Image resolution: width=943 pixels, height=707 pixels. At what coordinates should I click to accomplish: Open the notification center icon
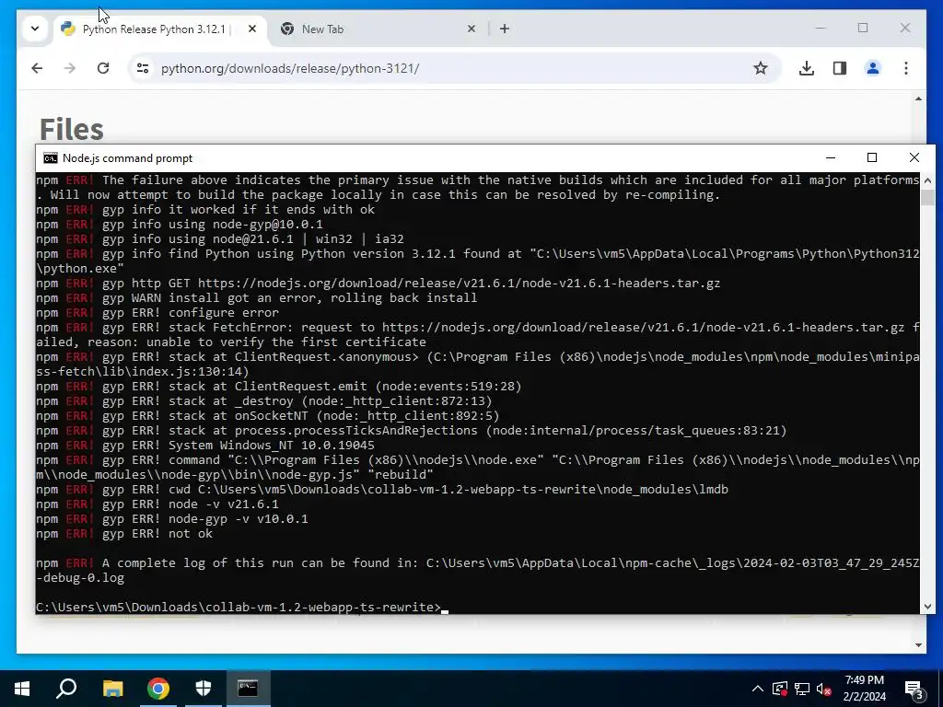pyautogui.click(x=914, y=690)
